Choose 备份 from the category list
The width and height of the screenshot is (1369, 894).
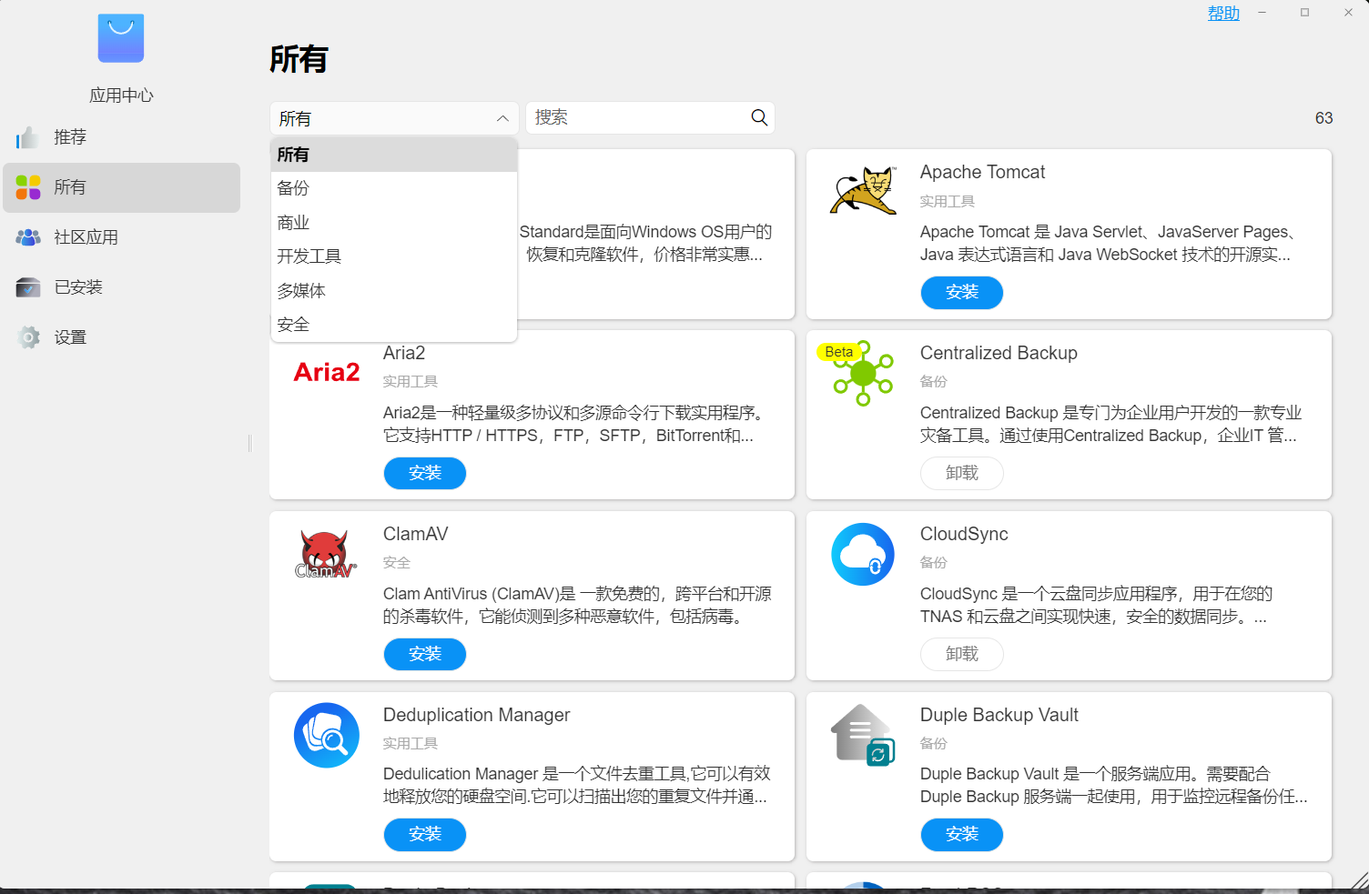point(293,188)
